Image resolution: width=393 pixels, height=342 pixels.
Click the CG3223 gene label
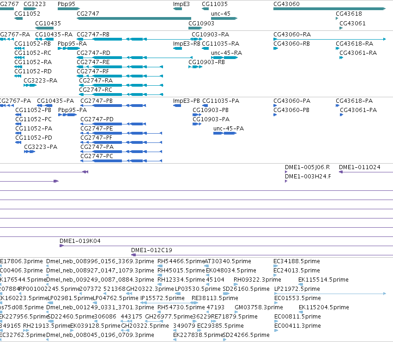[35, 4]
